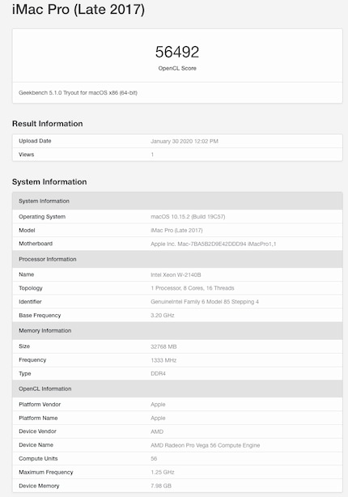This screenshot has width=348, height=497.
Task: Click the Geekbench 5.1.0 Tryout version text
Action: pyautogui.click(x=78, y=93)
